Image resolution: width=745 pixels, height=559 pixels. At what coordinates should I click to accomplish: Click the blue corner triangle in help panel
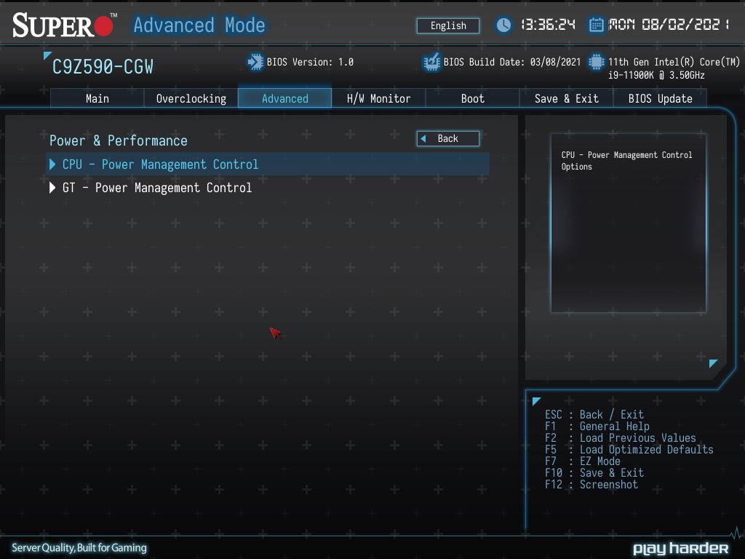[713, 364]
